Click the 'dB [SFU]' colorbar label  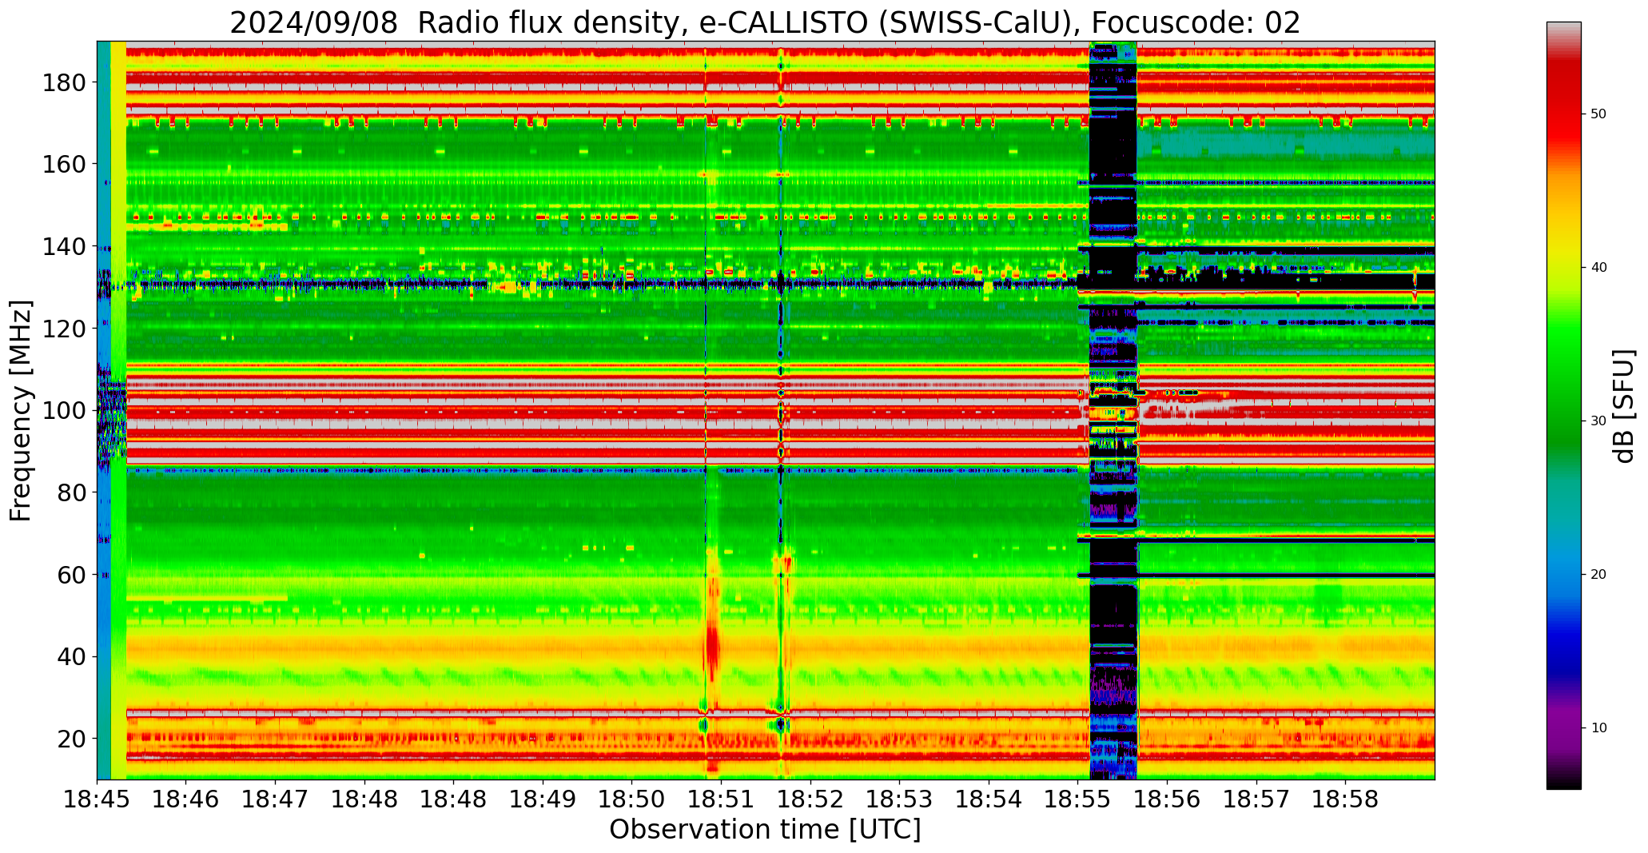[x=1624, y=406]
